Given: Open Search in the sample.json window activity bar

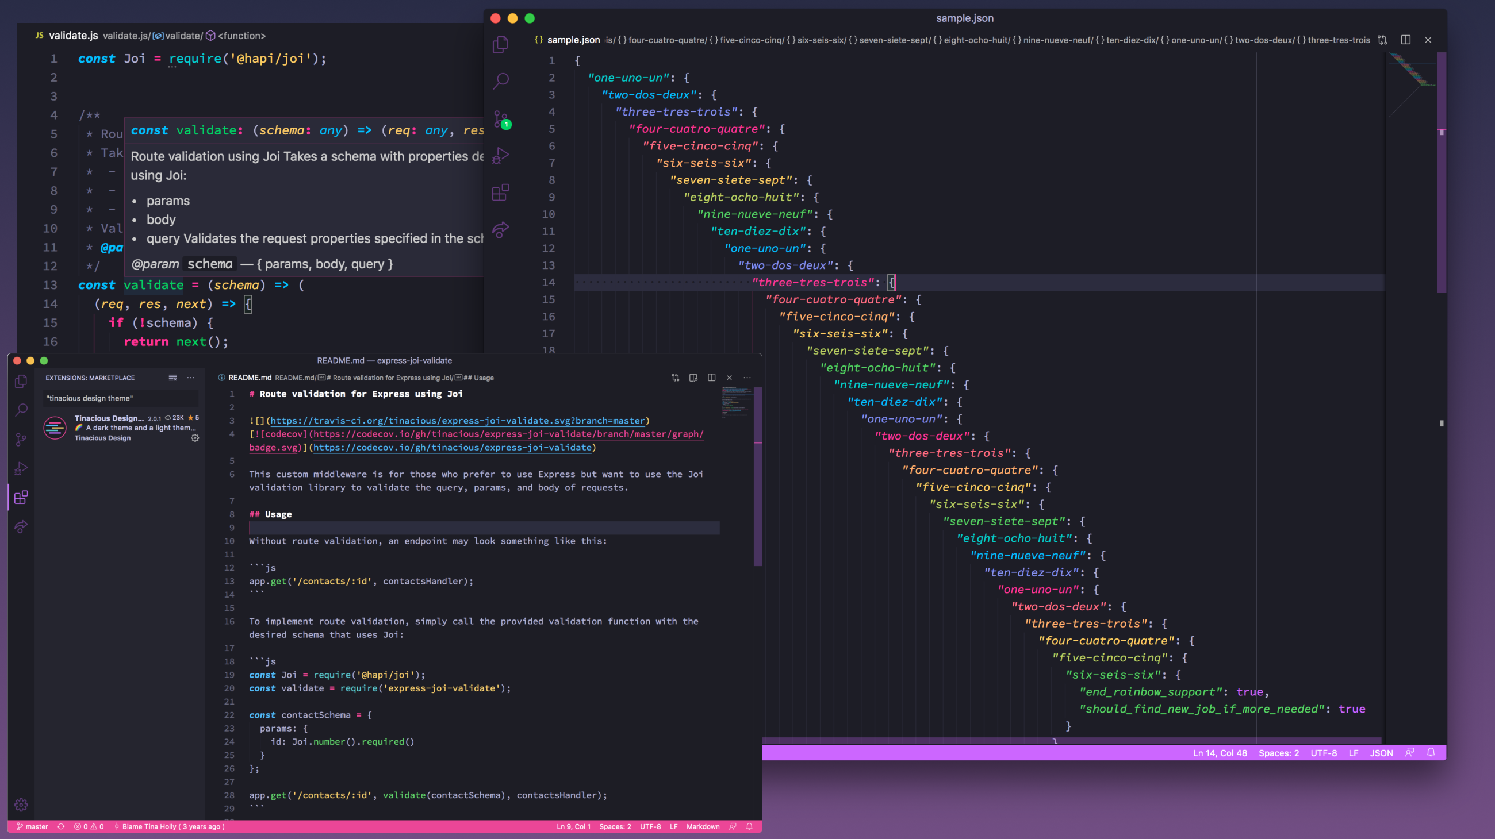Looking at the screenshot, I should click(x=500, y=81).
